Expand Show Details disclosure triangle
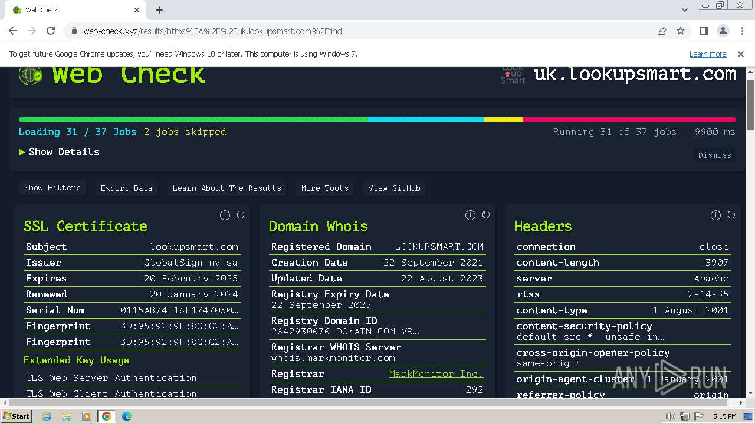755x424 pixels. tap(22, 152)
